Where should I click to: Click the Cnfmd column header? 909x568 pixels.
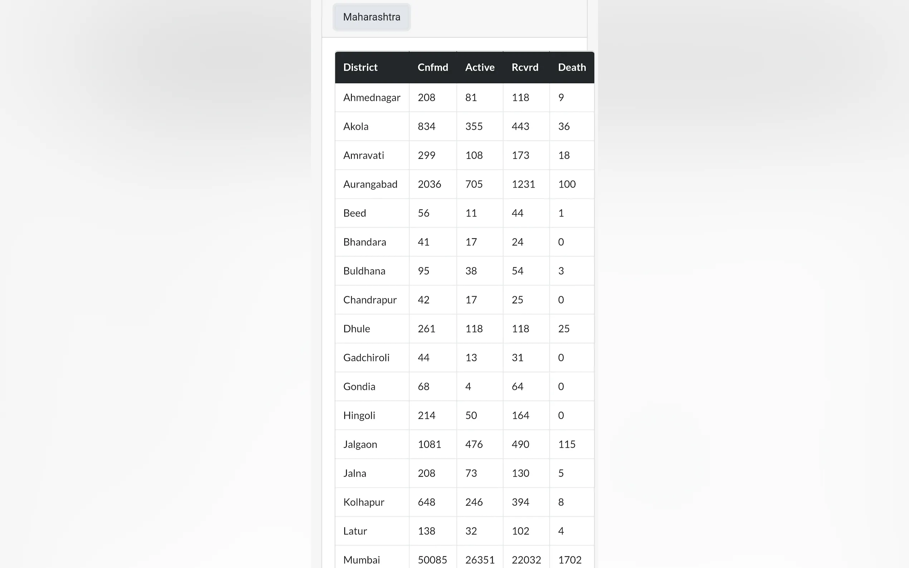coord(433,68)
